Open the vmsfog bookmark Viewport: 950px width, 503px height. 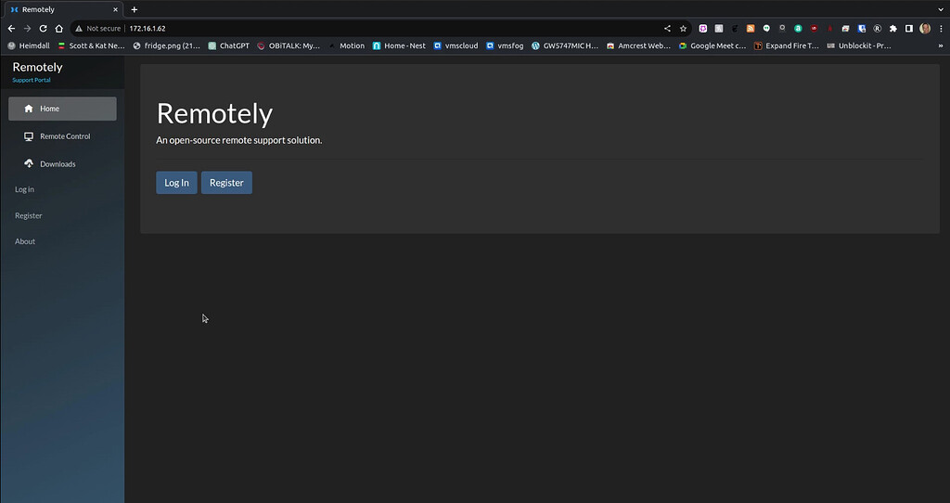(x=505, y=45)
